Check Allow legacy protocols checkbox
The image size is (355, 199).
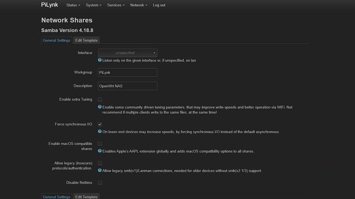click(x=100, y=163)
